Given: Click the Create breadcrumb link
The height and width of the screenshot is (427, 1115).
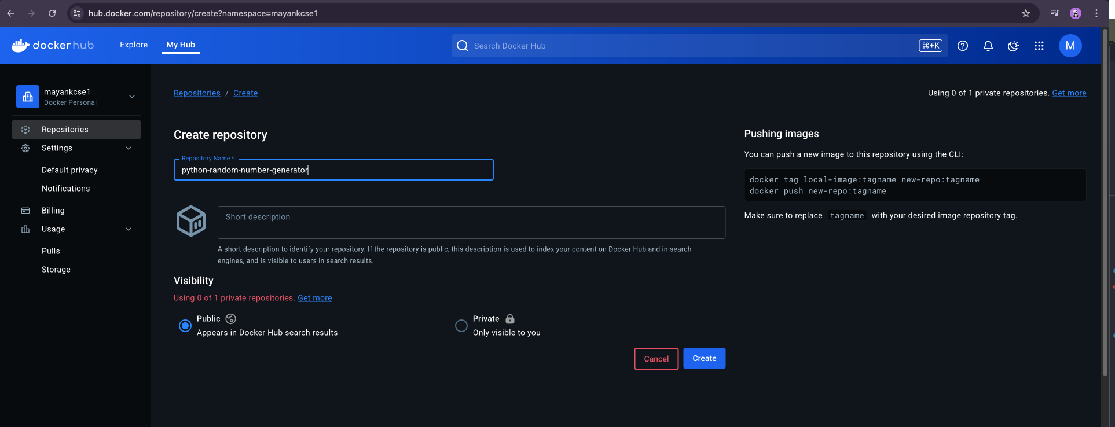Looking at the screenshot, I should 245,93.
